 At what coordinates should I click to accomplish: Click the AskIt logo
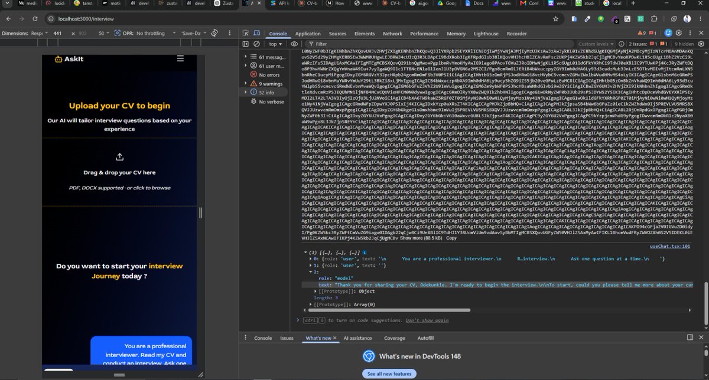point(69,59)
